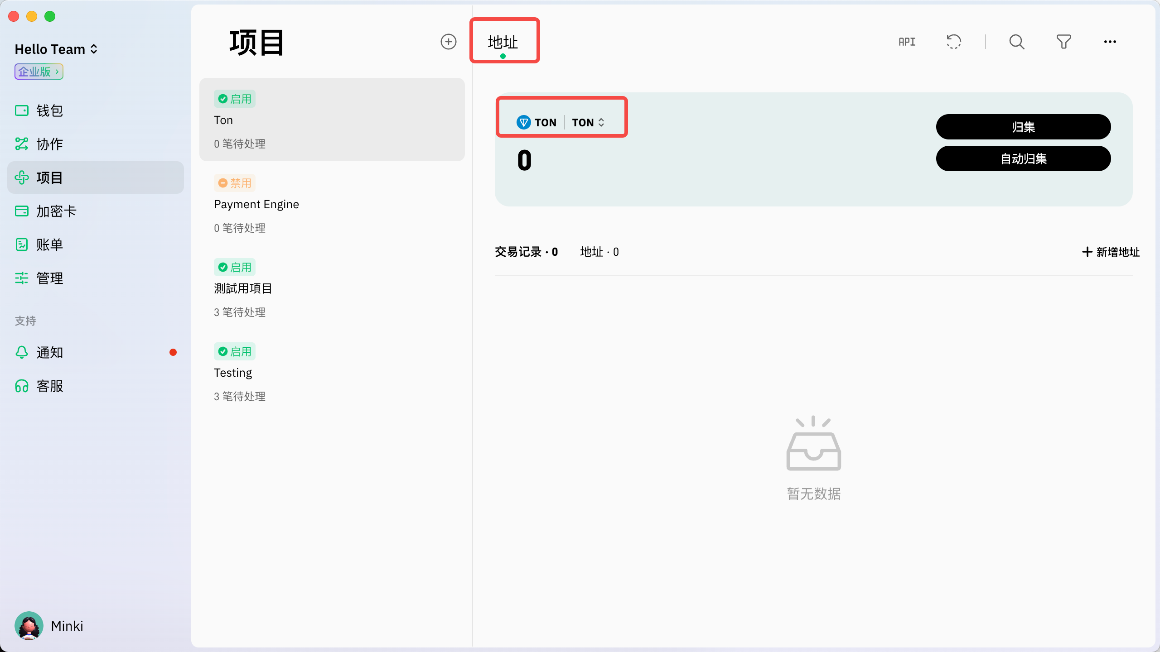Open Minki's profile avatar

(x=29, y=626)
